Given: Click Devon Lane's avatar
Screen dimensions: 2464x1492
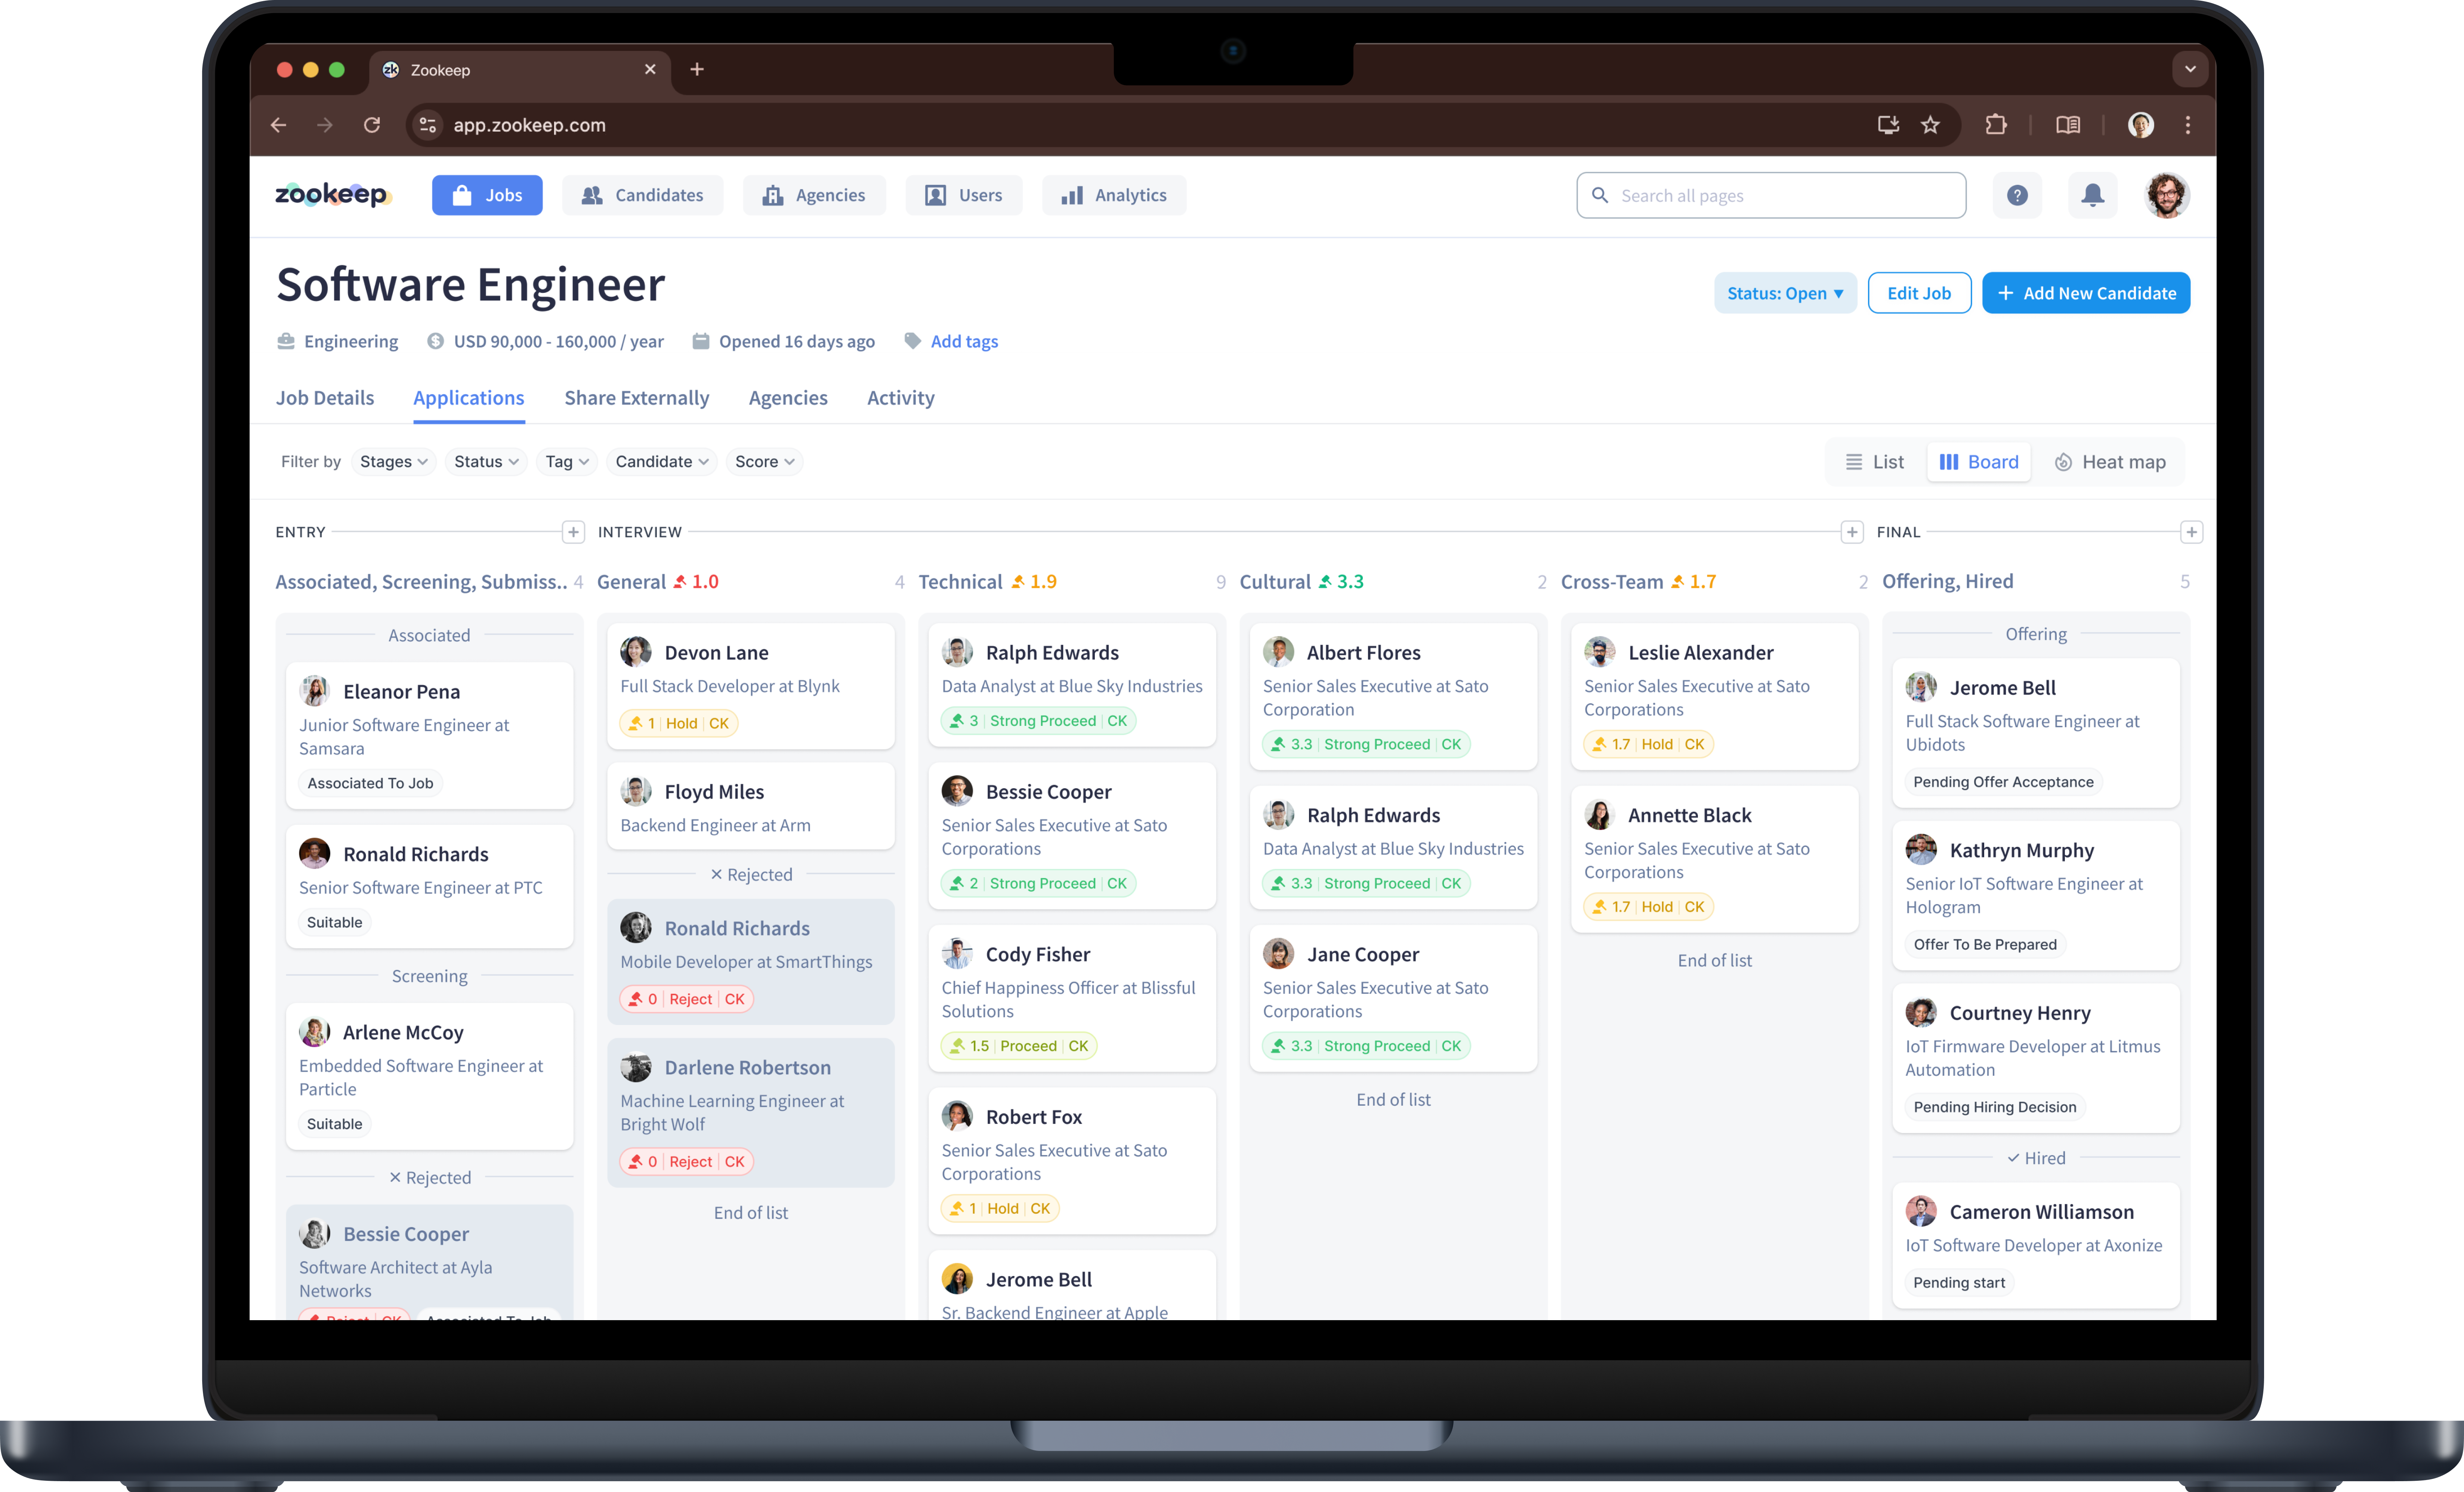Looking at the screenshot, I should pos(636,652).
